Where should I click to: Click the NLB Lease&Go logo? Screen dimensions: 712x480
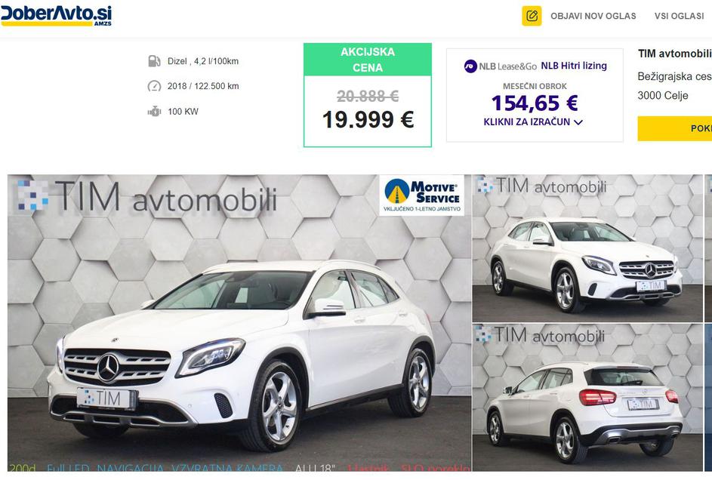(501, 66)
